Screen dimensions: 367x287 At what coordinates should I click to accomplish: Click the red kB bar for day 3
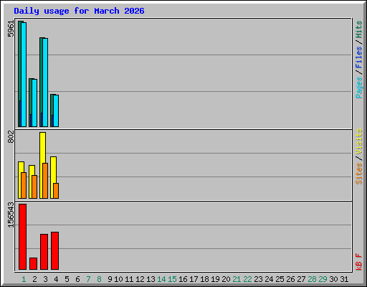(x=44, y=252)
